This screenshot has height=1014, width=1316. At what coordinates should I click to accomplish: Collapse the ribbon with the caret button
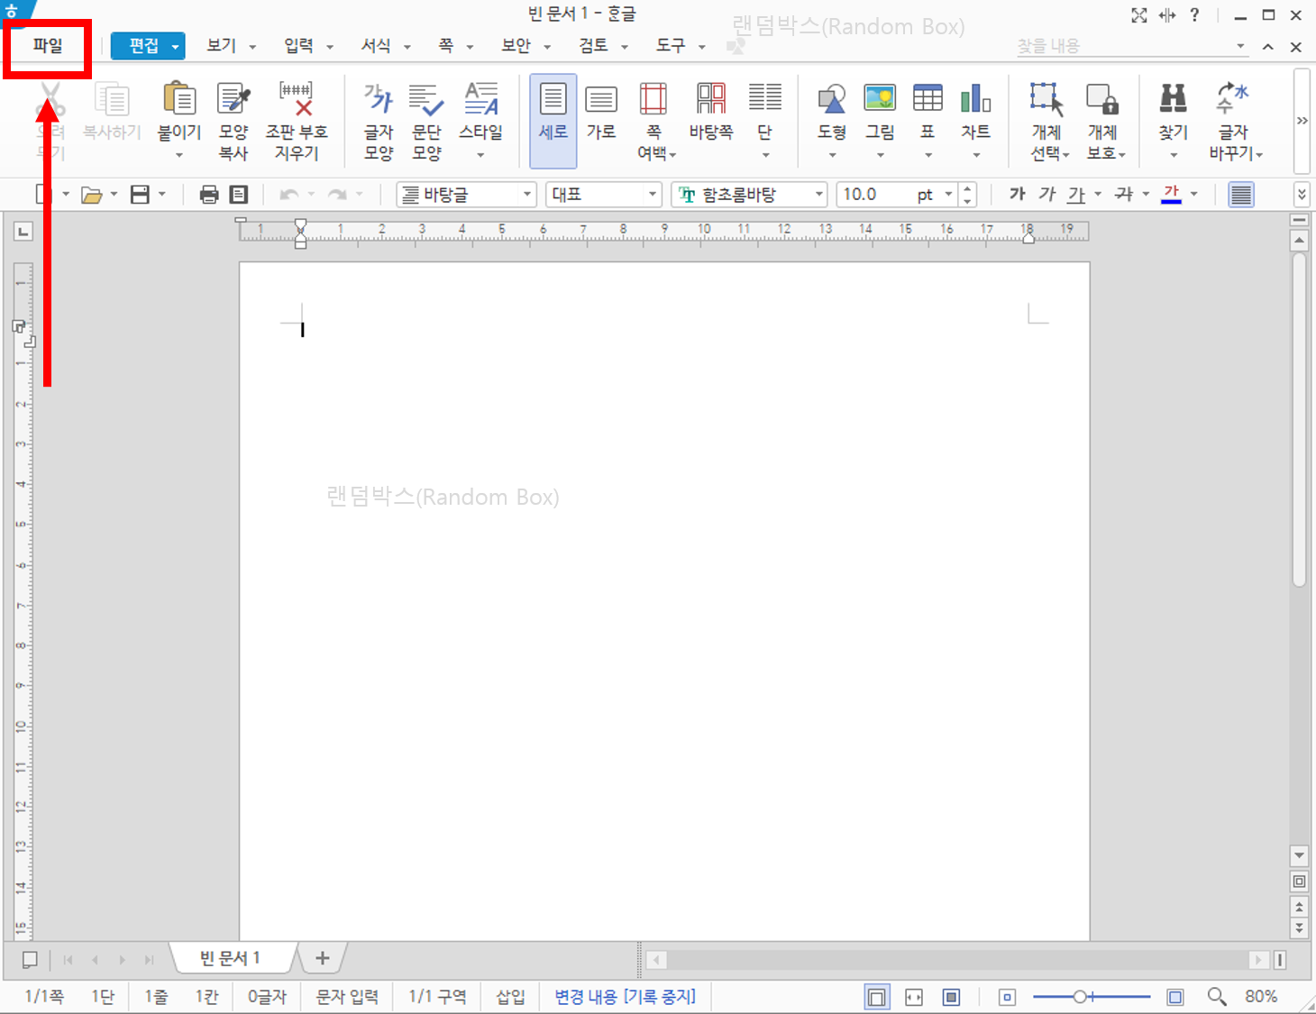(x=1268, y=47)
